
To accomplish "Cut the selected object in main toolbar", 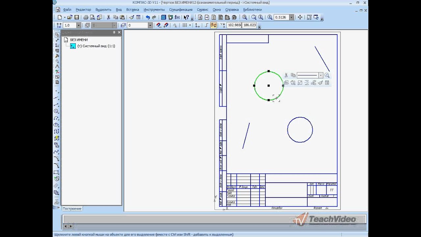I will coord(109,17).
